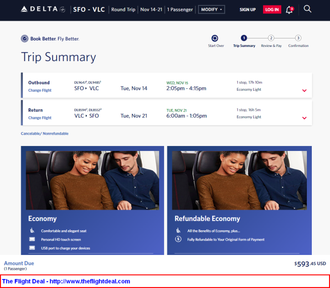Select the Refundable Economy card image
This screenshot has height=288, width=330.
(x=239, y=180)
